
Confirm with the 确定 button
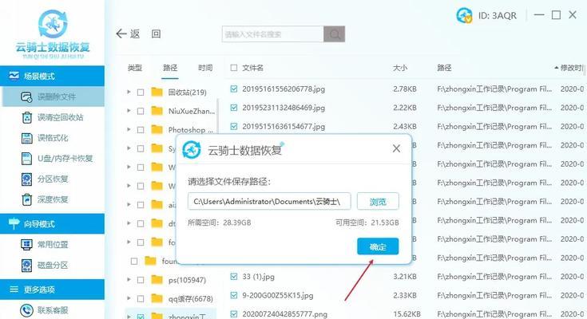pos(378,246)
